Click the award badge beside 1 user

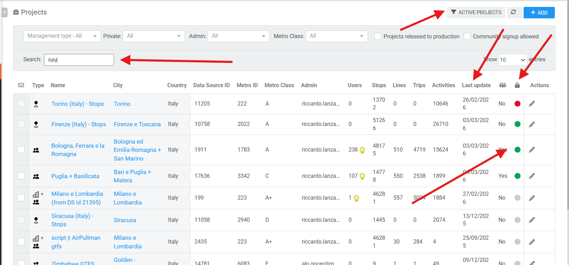click(x=356, y=198)
